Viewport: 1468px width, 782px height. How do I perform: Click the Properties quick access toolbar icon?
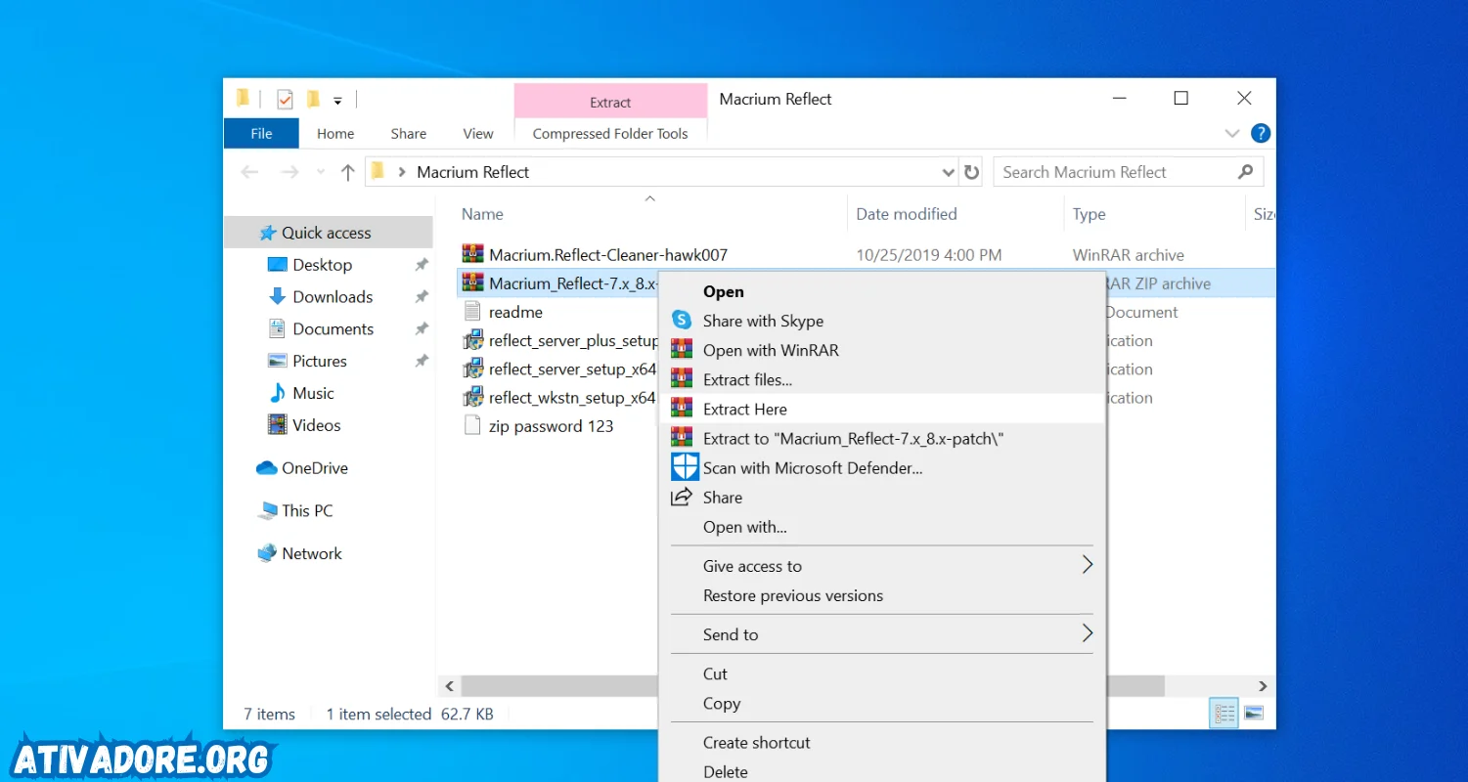285,99
